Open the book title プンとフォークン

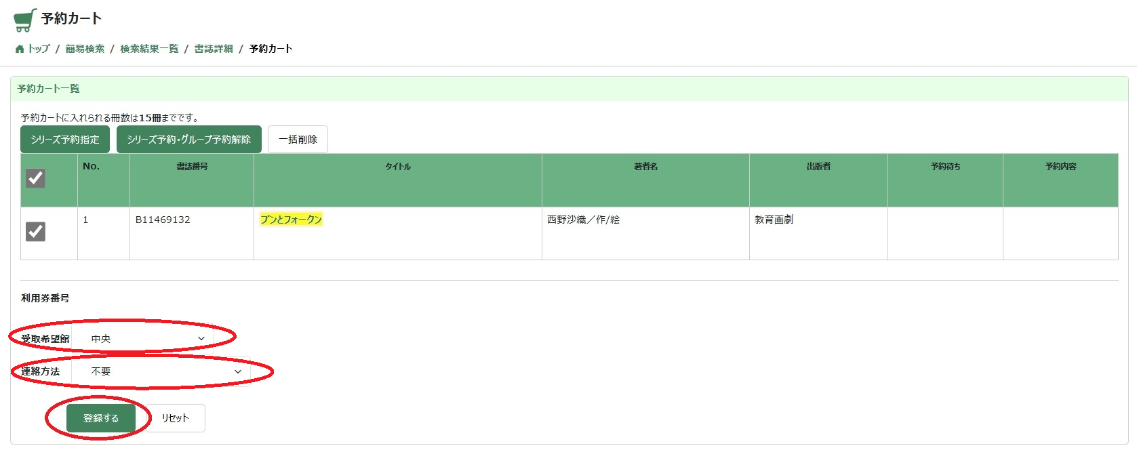tap(292, 220)
